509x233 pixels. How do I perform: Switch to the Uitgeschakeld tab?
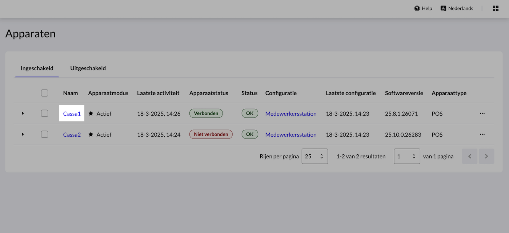[88, 68]
